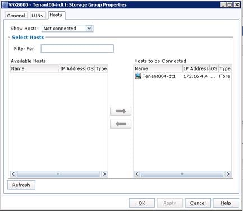The height and width of the screenshot is (211, 243).
Task: Click Available Hosts horizontal scrollbar thumb
Action: pos(58,174)
